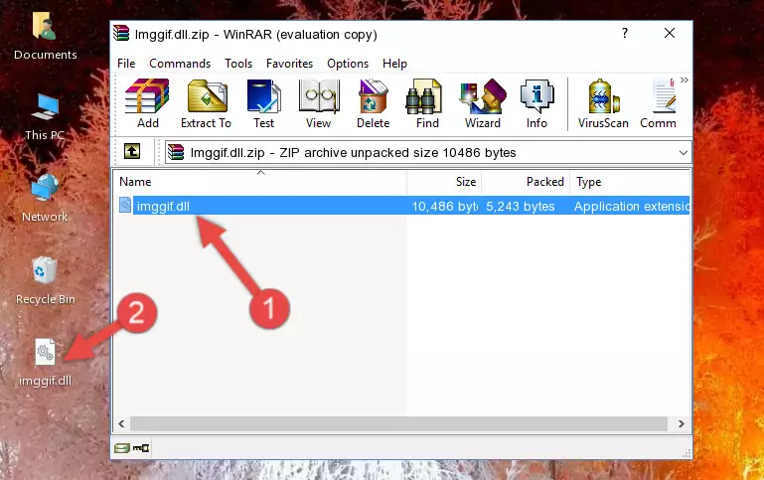Image resolution: width=764 pixels, height=480 pixels.
Task: Click the Delete toolbar icon
Action: pyautogui.click(x=374, y=103)
